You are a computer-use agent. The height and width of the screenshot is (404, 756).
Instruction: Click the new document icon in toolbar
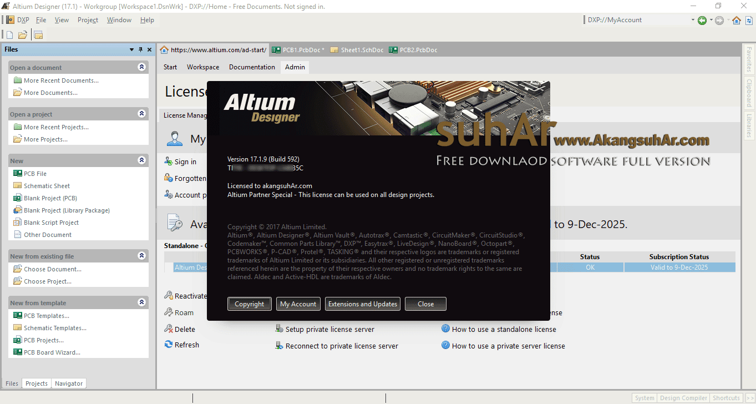tap(10, 35)
